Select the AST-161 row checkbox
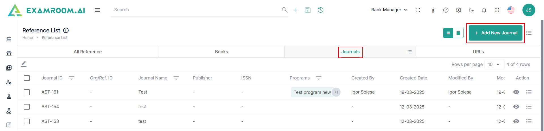This screenshot has width=544, height=131. pyautogui.click(x=27, y=92)
